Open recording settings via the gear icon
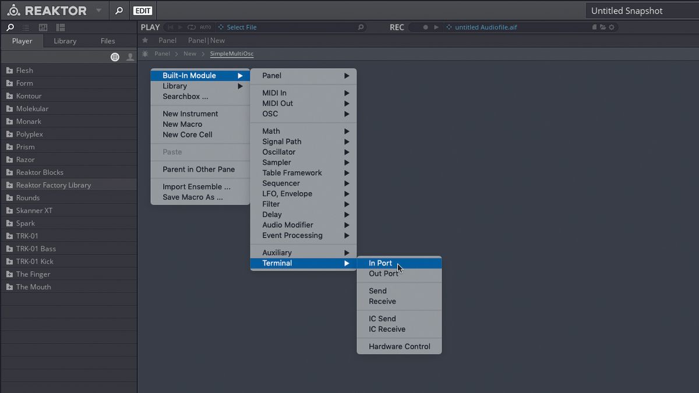699x393 pixels. [611, 27]
